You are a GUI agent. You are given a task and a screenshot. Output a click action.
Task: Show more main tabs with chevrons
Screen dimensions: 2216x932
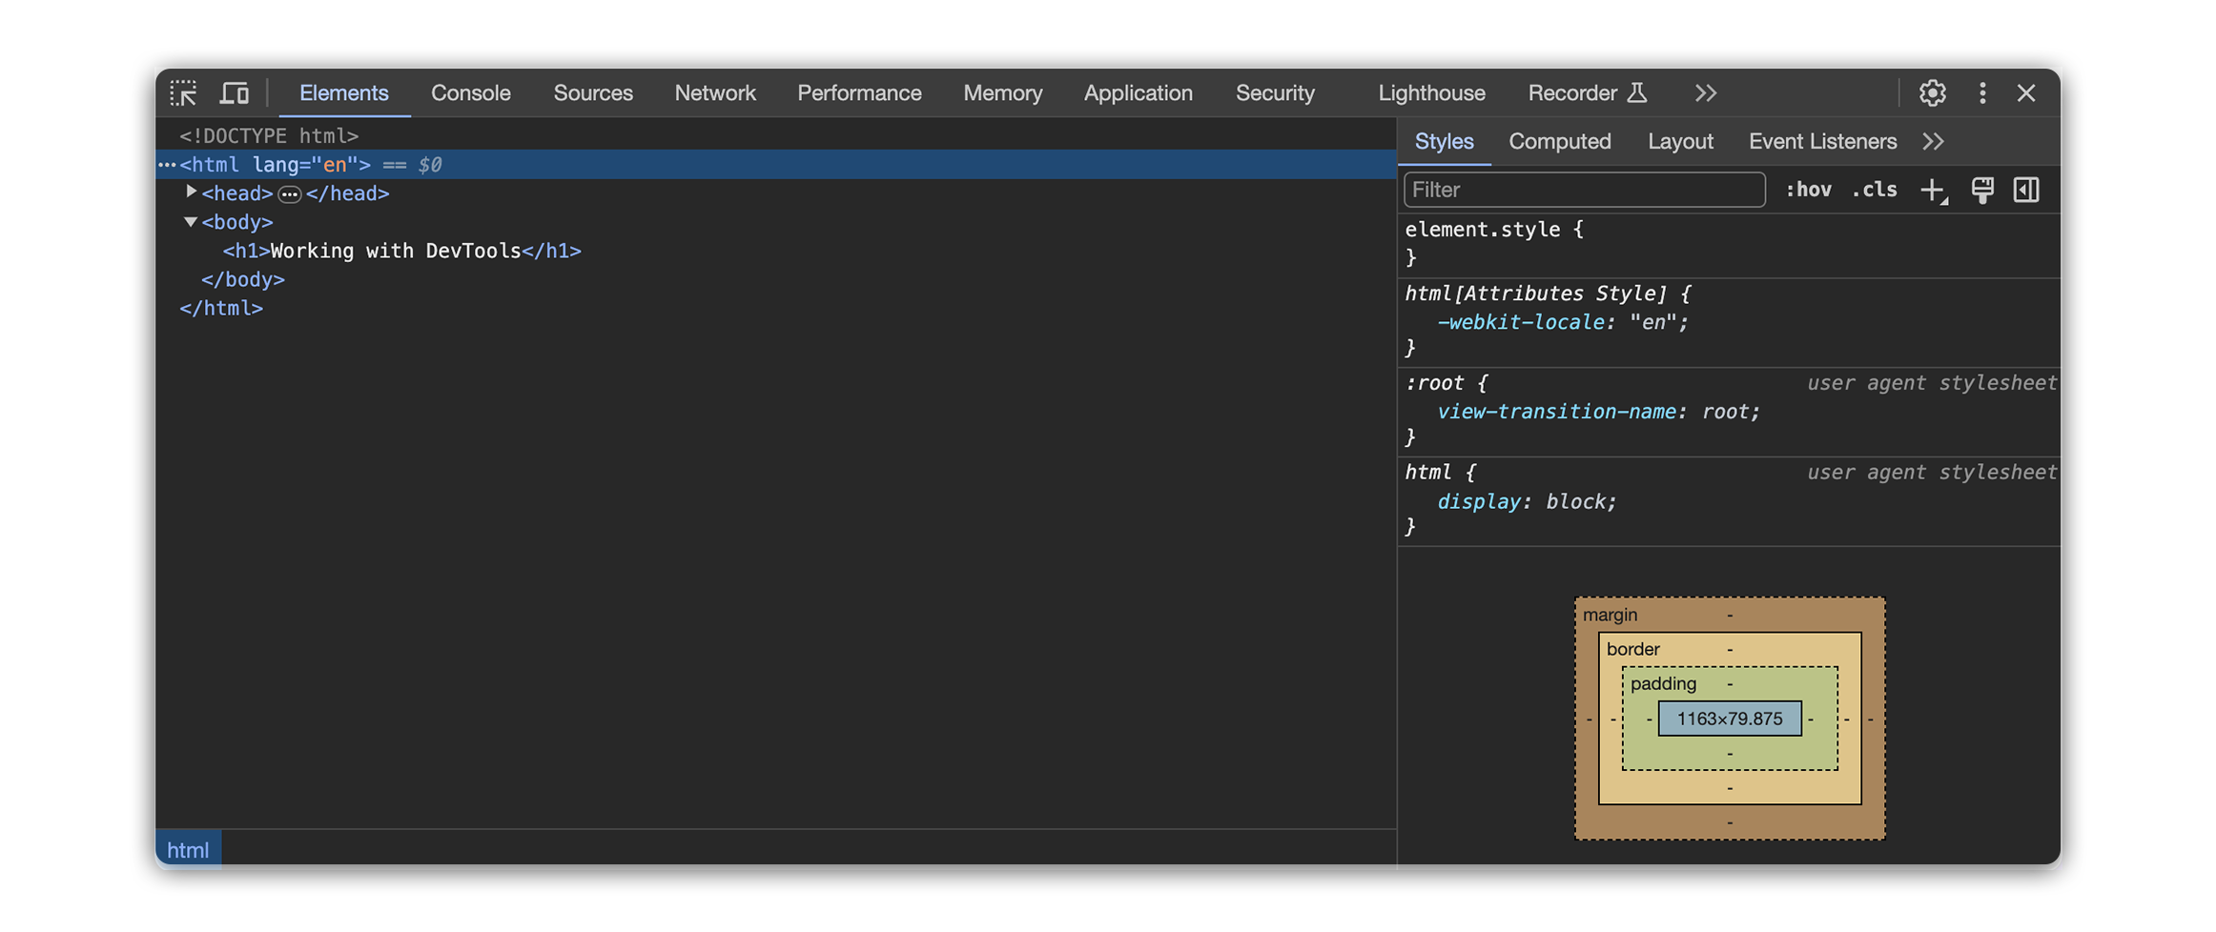coord(1706,93)
